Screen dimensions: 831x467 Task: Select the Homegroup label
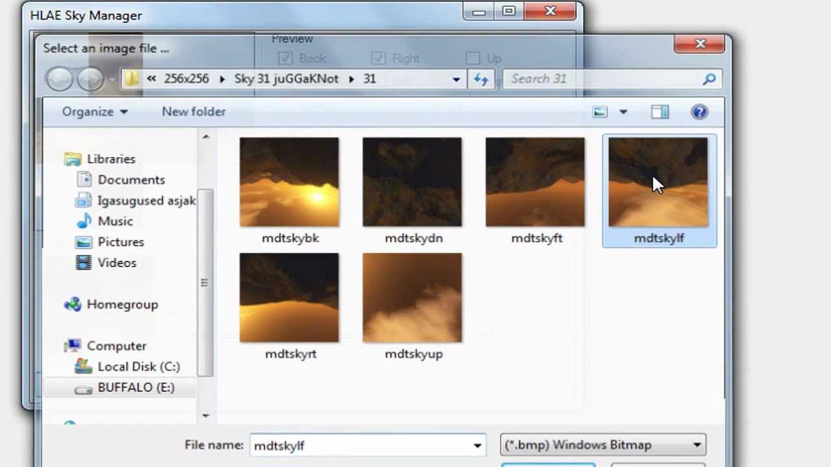122,304
